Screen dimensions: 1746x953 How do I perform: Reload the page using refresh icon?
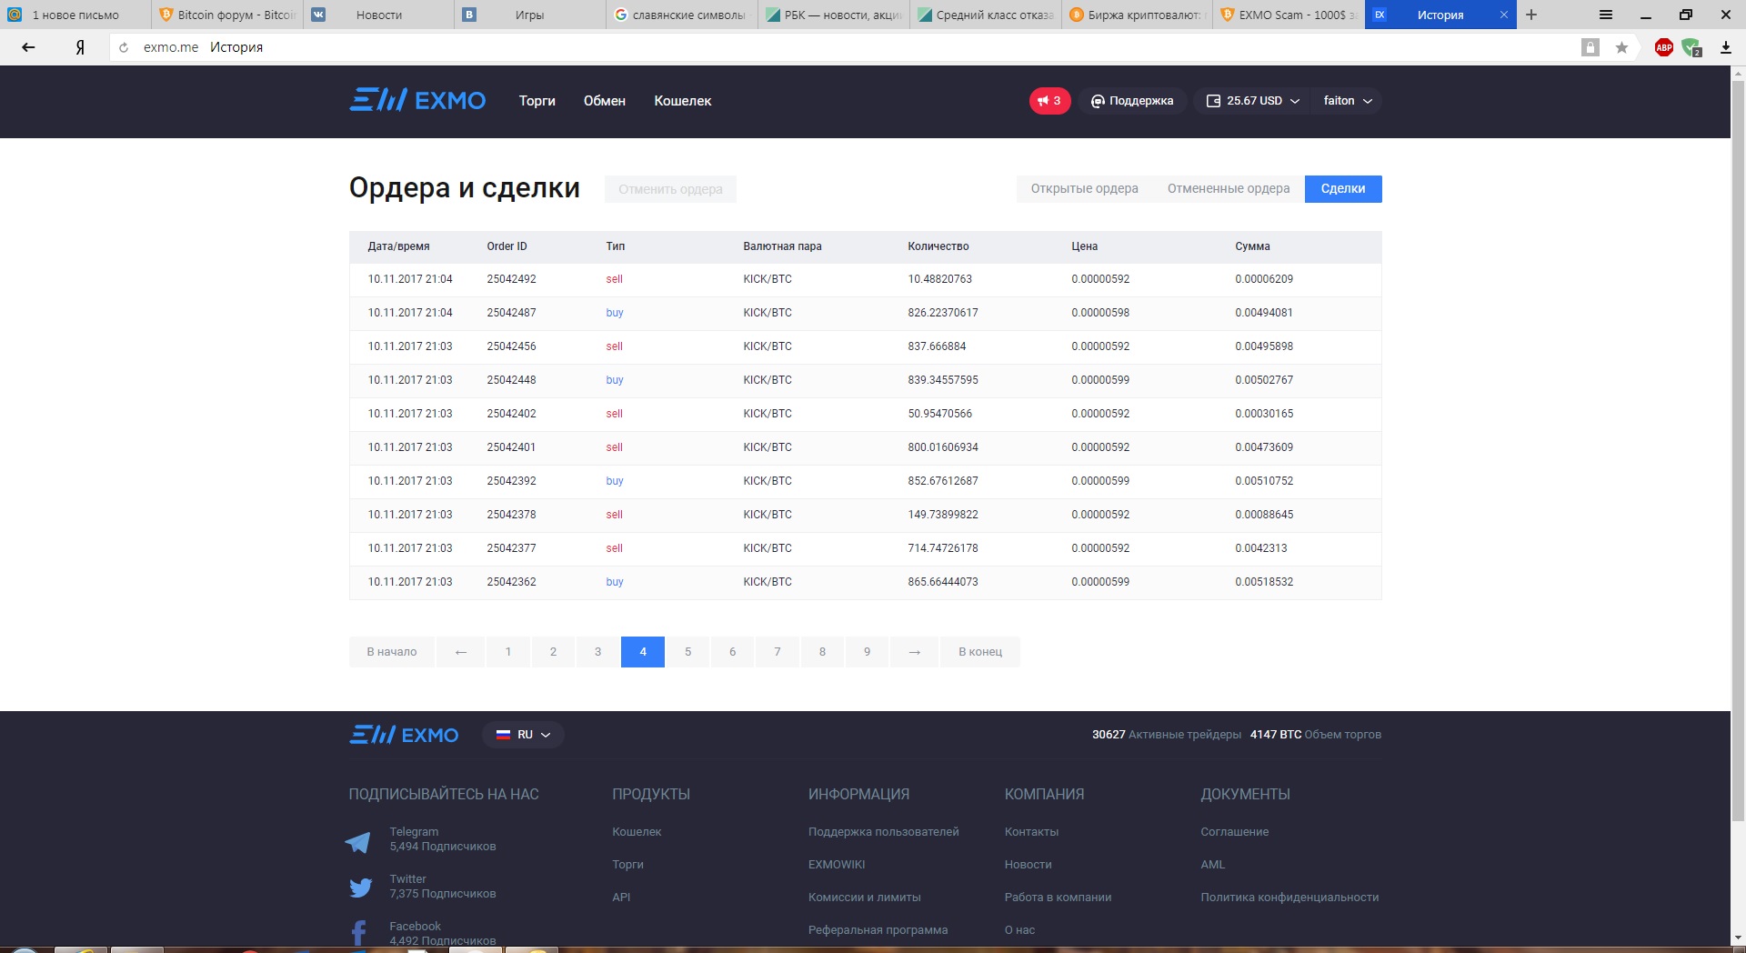tap(124, 48)
